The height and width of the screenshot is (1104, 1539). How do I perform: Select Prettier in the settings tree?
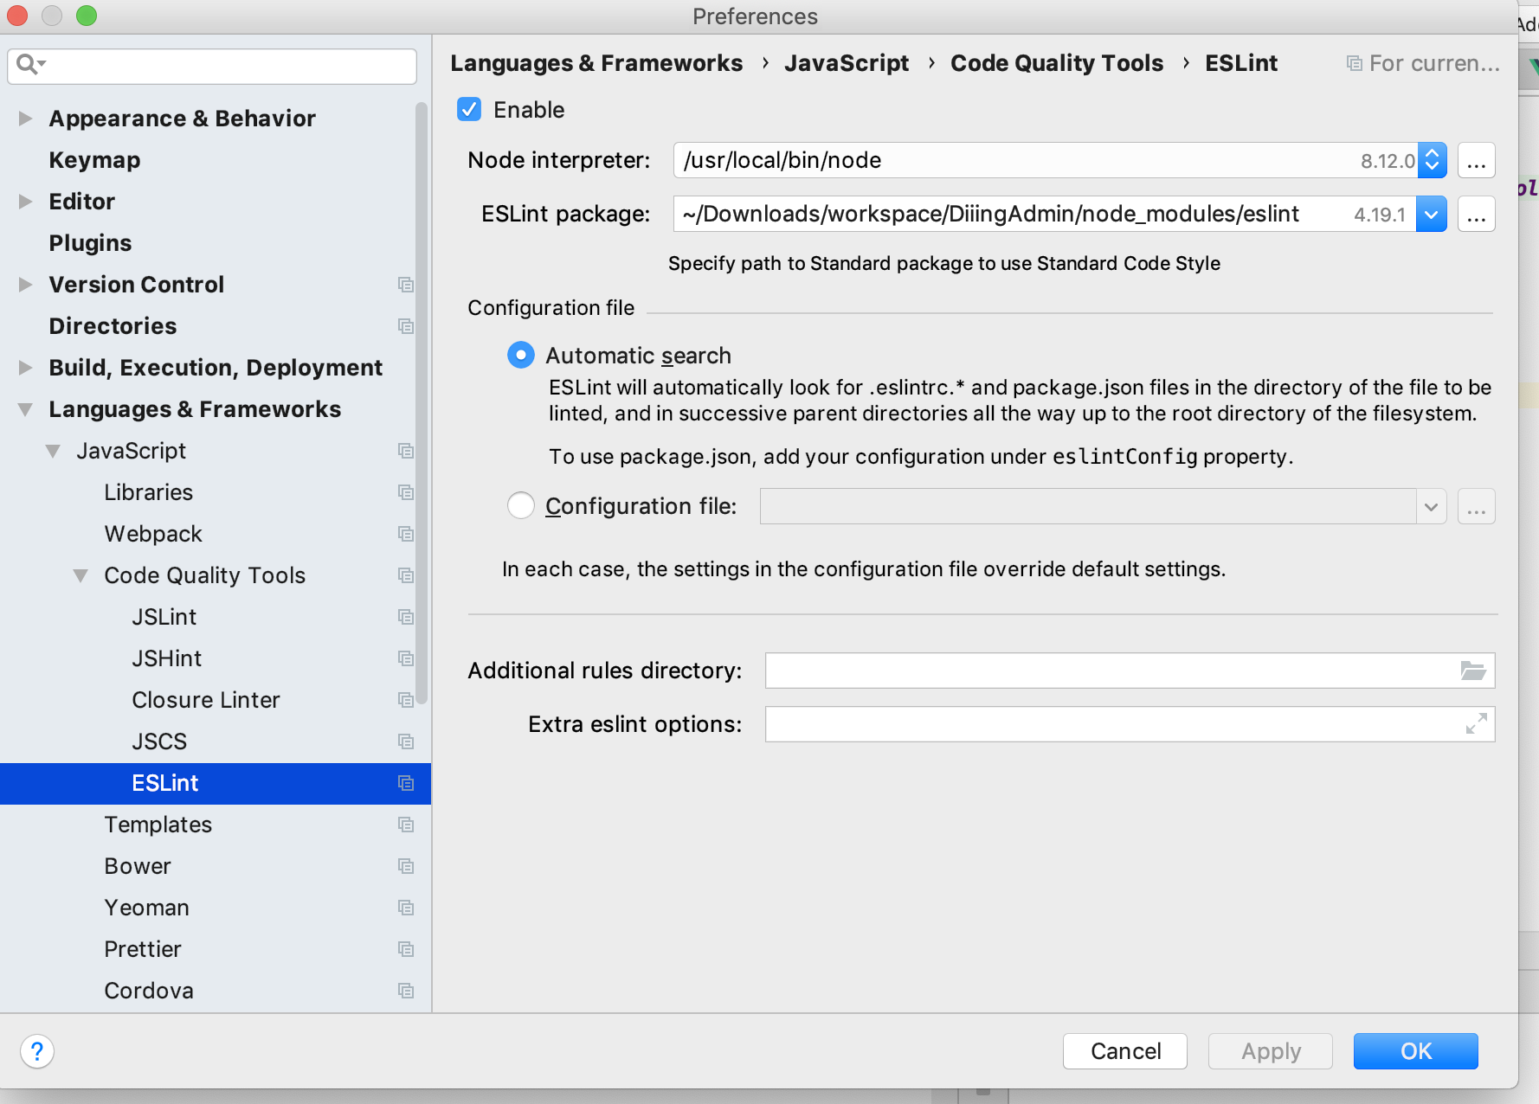point(143,949)
